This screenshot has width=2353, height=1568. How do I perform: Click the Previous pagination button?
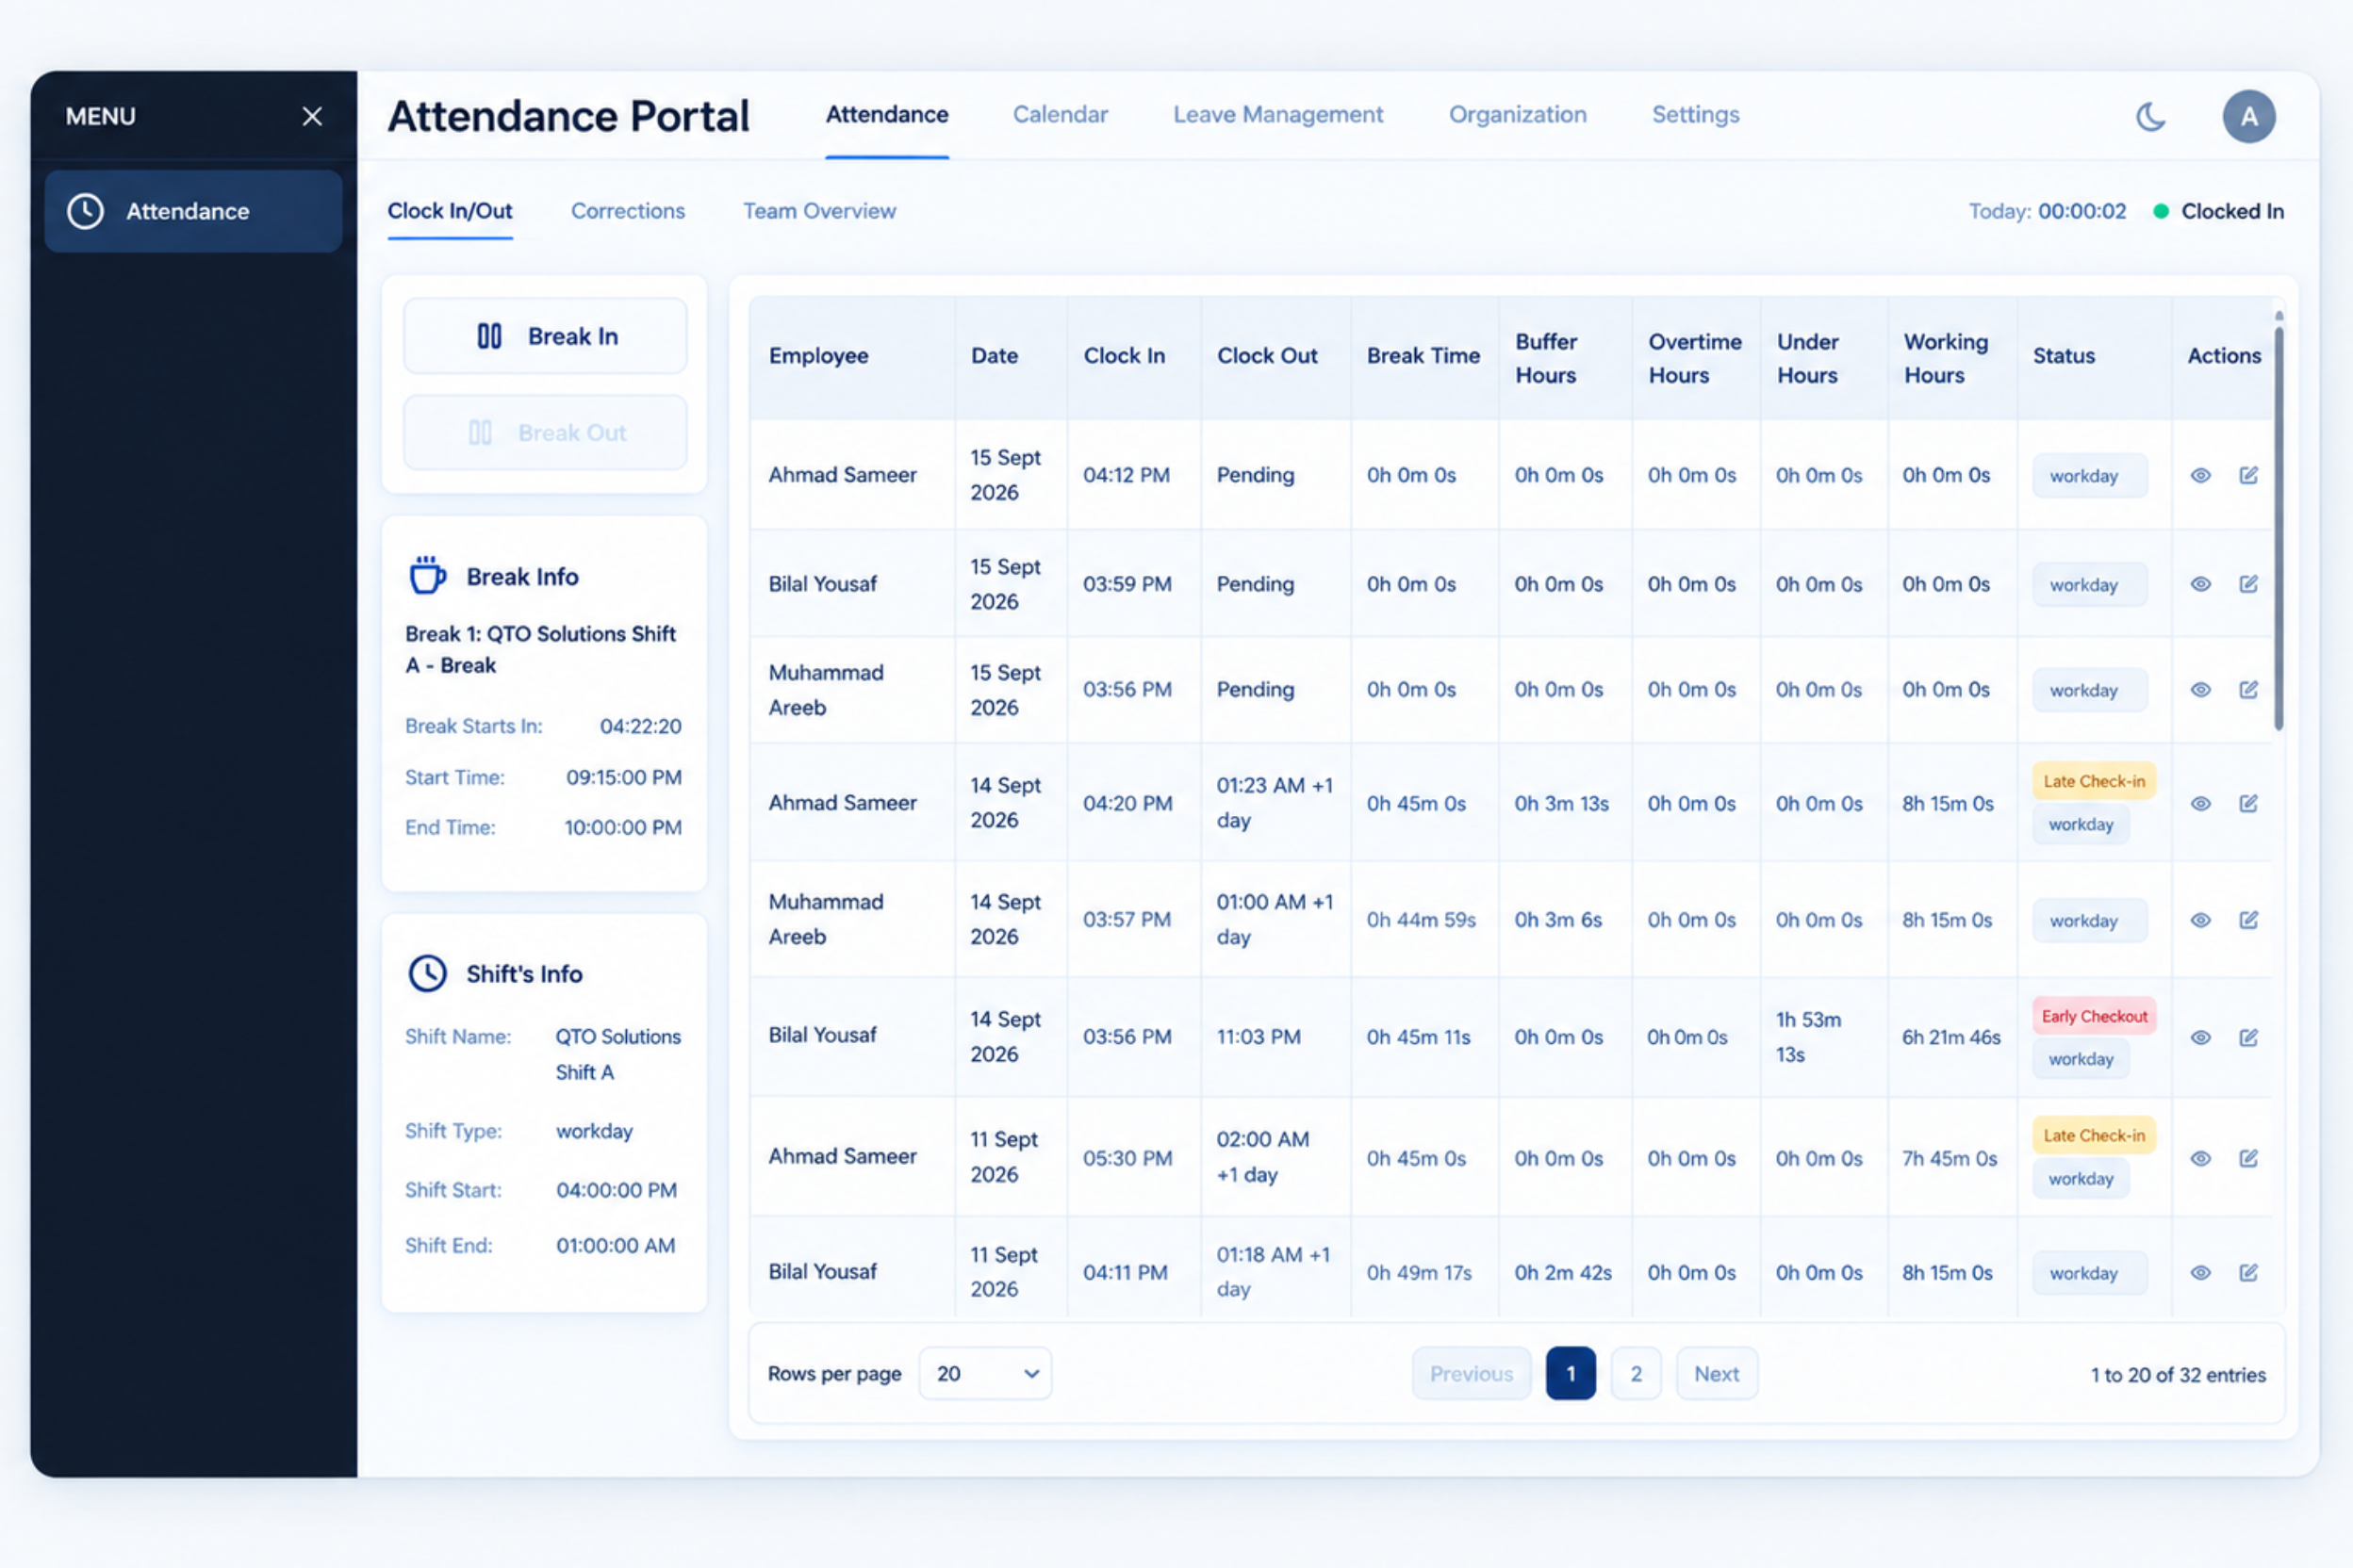point(1472,1374)
